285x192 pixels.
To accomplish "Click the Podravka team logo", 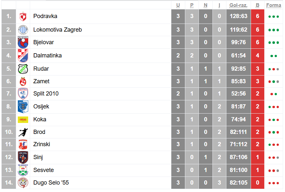I will point(23,16).
